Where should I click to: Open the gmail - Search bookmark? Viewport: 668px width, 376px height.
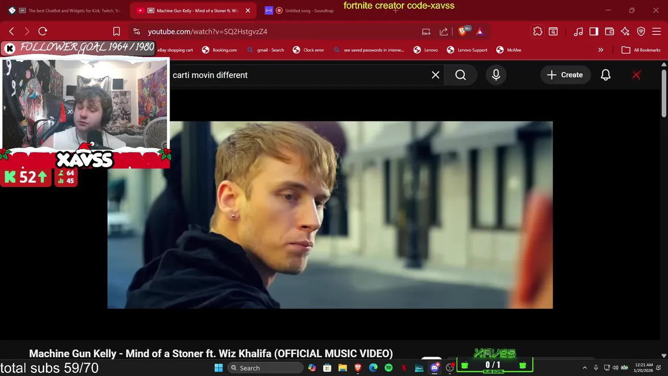pyautogui.click(x=266, y=50)
